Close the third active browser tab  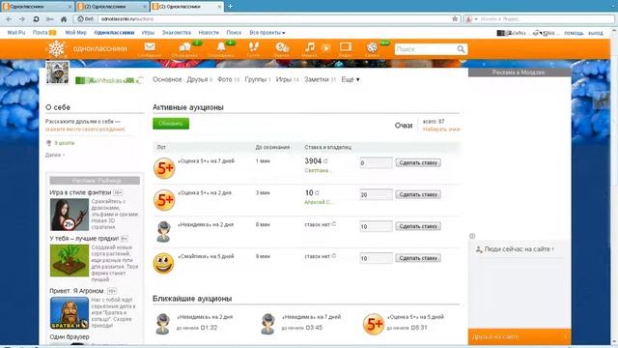pos(219,7)
